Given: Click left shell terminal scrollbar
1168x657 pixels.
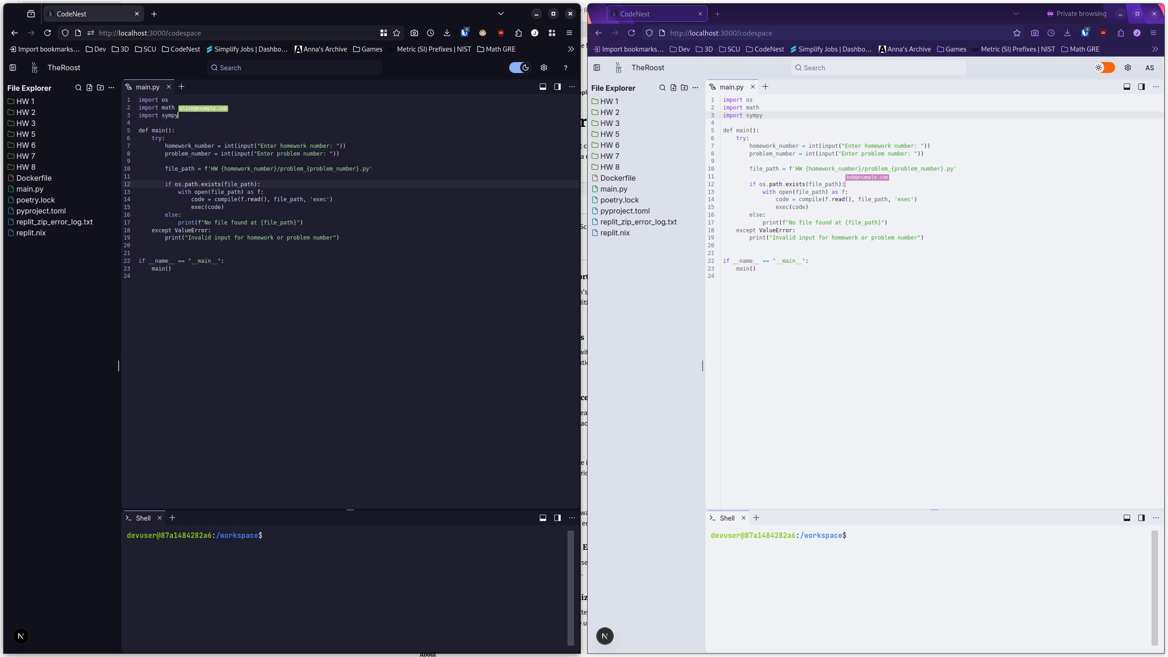Looking at the screenshot, I should pos(570,588).
